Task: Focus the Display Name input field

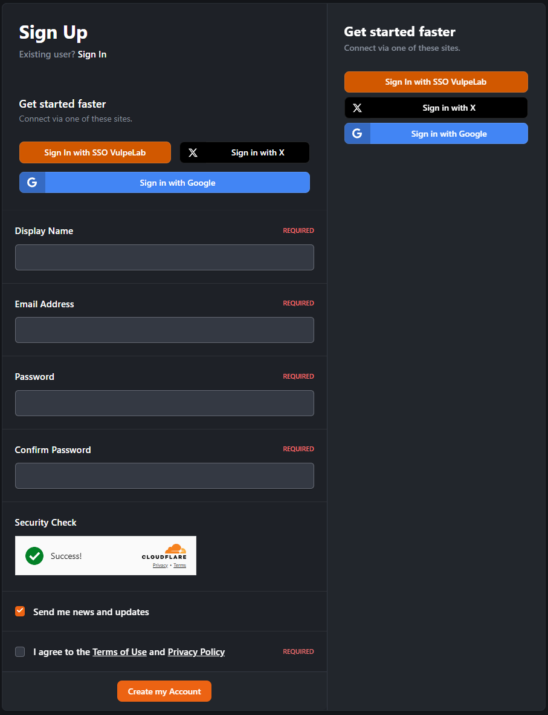Action: point(164,258)
